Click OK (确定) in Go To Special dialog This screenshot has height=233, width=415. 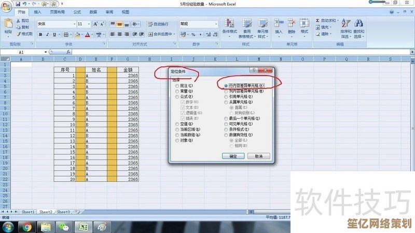pyautogui.click(x=233, y=156)
